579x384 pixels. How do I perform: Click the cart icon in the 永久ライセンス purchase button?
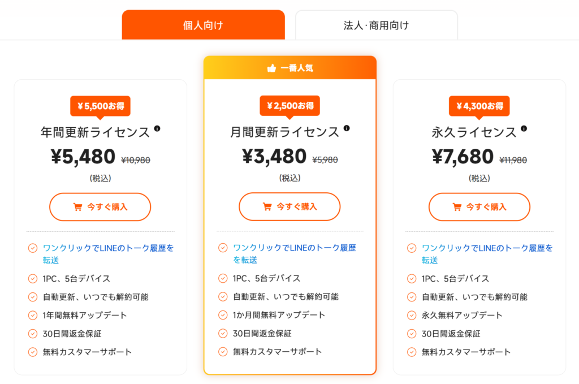pos(457,206)
